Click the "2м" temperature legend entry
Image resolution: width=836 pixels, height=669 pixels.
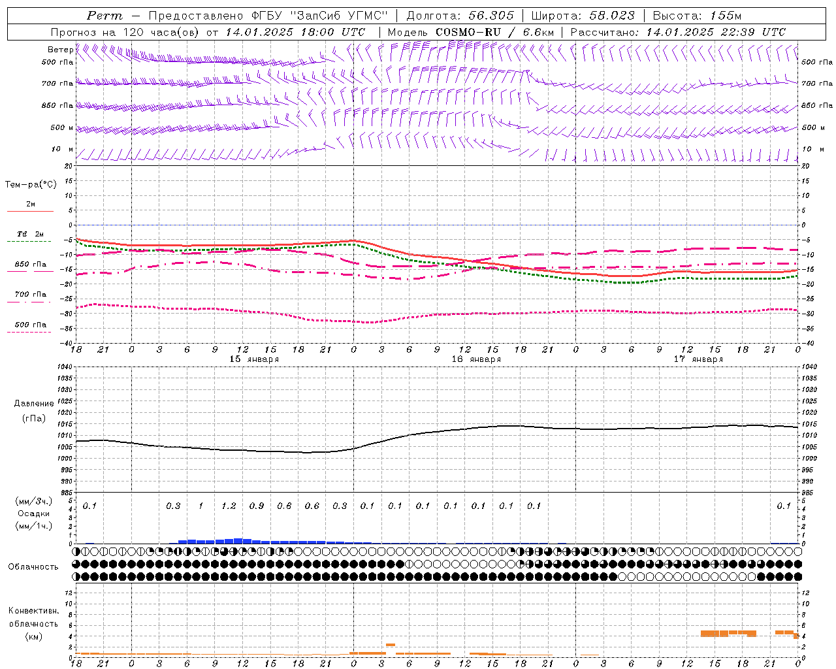click(31, 204)
